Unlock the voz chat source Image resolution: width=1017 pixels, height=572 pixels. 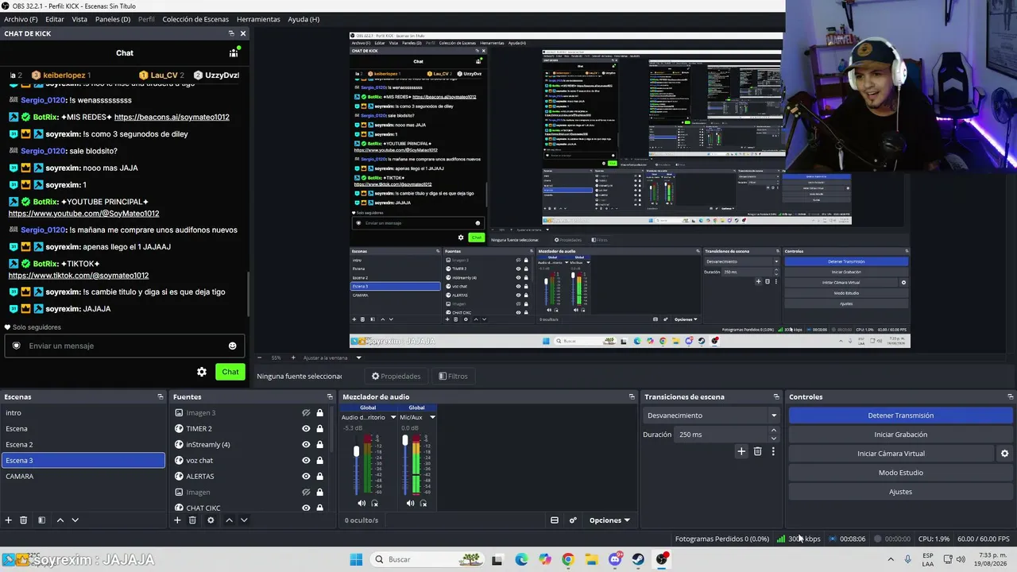[319, 461]
